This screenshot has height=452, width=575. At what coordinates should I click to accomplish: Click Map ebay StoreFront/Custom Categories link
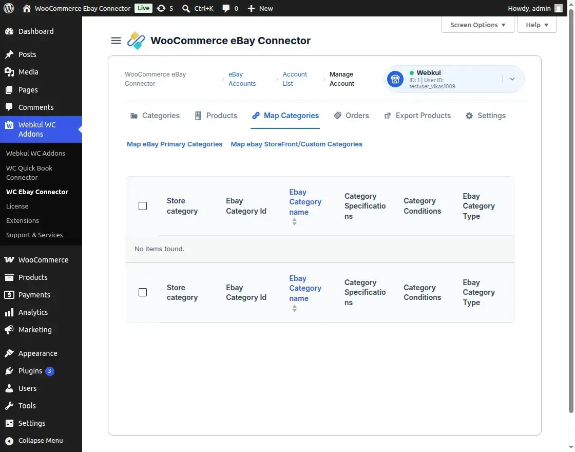(x=296, y=144)
